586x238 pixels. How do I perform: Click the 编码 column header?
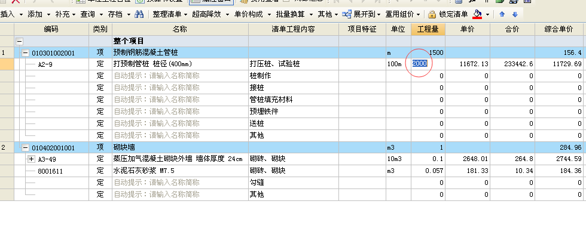pos(51,29)
